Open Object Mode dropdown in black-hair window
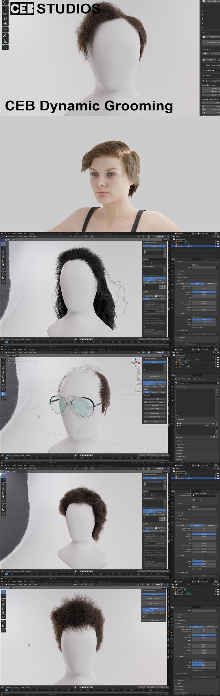Screen dimensions: 220x696 click(x=12, y=236)
